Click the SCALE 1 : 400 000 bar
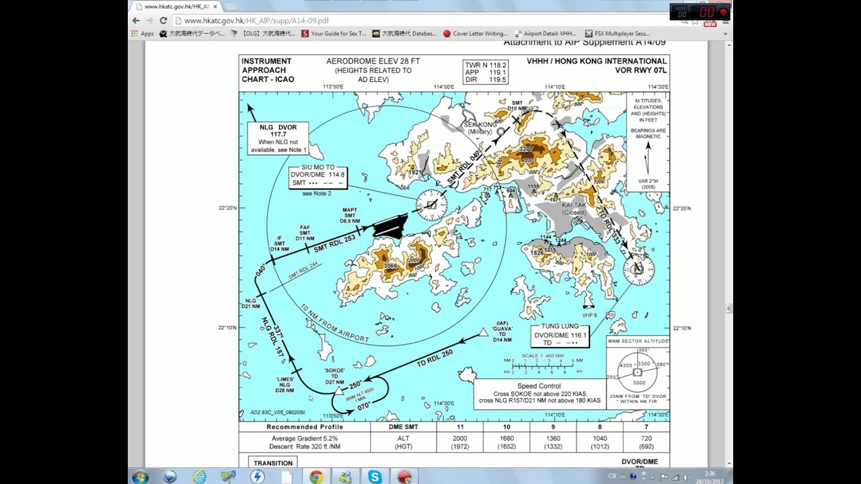The image size is (861, 484). click(x=544, y=362)
